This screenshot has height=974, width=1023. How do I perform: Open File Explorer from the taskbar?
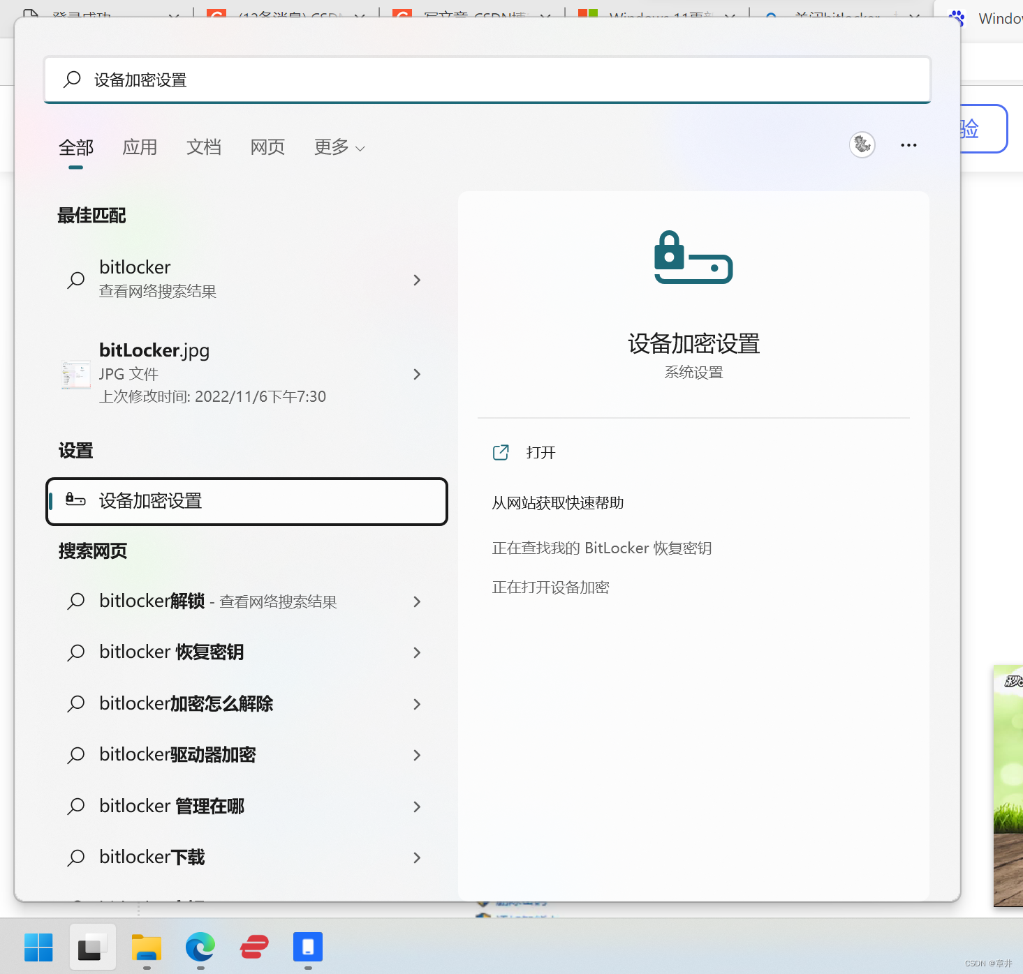pyautogui.click(x=147, y=947)
